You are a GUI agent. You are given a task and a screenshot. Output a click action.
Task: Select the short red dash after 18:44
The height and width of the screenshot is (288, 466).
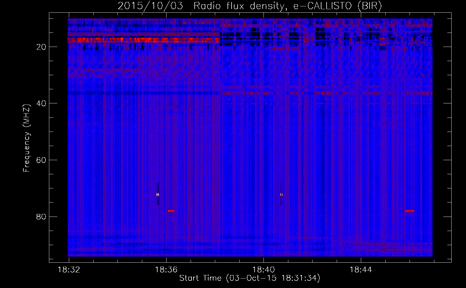tap(409, 211)
